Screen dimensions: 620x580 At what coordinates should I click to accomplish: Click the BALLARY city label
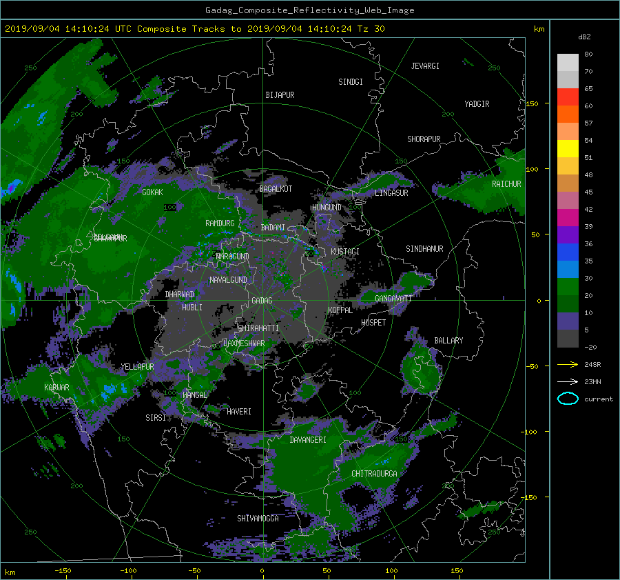(448, 341)
